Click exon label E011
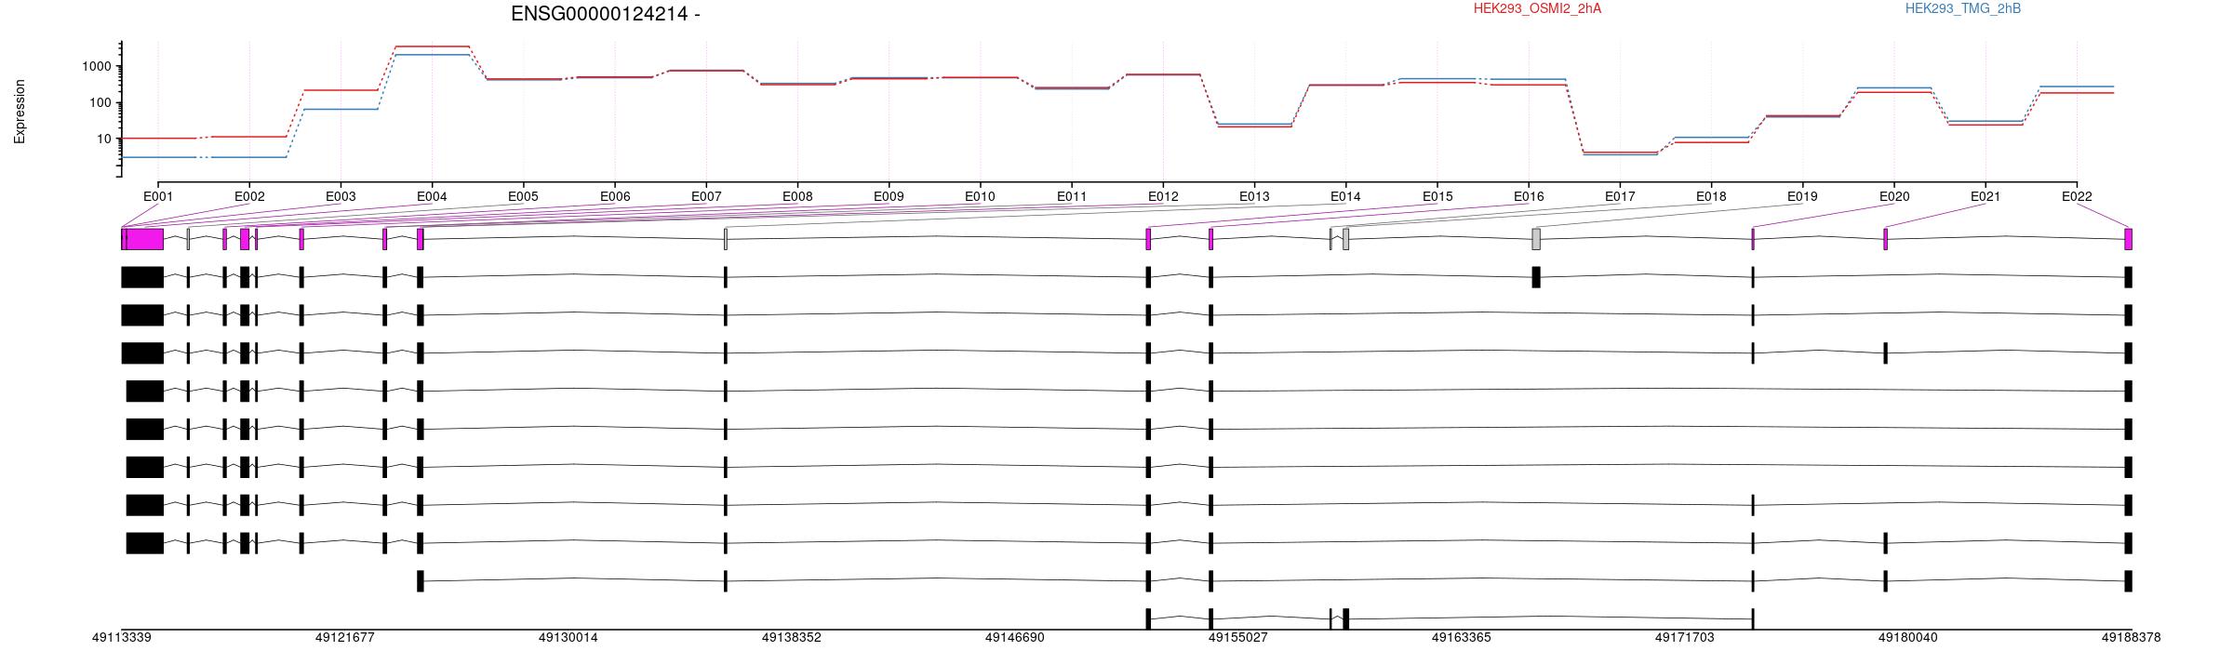Screen dimensions: 2233x651 coord(1072,196)
